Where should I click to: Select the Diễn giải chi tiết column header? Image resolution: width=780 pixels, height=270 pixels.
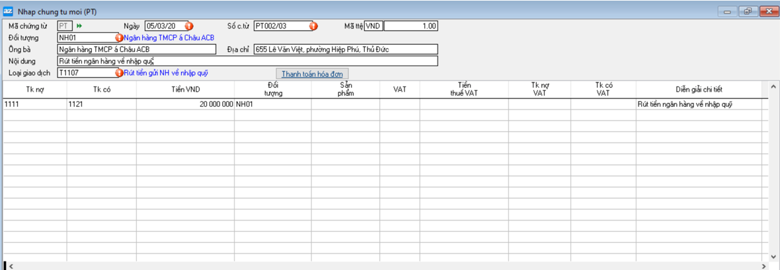coord(699,89)
